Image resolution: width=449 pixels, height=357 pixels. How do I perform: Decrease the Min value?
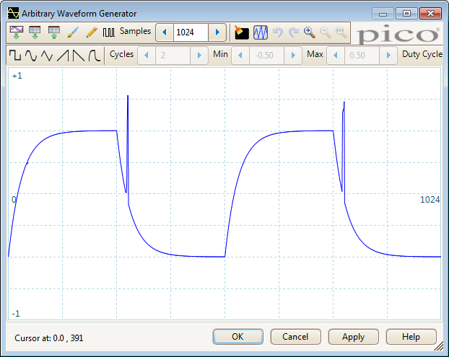(x=240, y=55)
